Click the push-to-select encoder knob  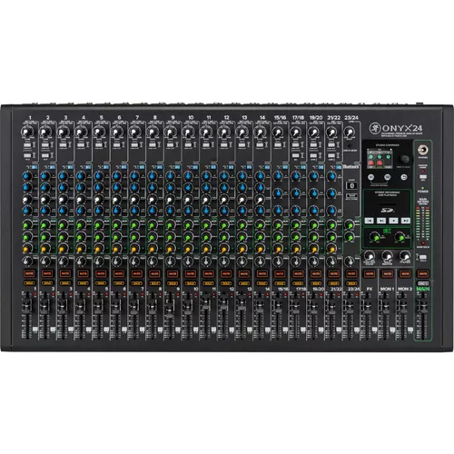coord(404,159)
